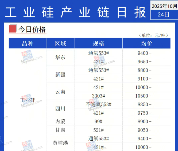The height and width of the screenshot is (151, 178).
Task: Click the 24日 date box
Action: point(164,15)
